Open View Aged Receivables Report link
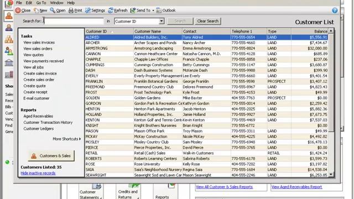Viewport: 354px width, 199px height. 296,187
